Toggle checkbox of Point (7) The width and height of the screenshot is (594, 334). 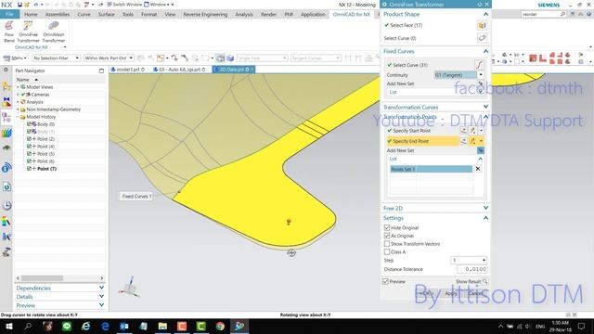[x=29, y=169]
